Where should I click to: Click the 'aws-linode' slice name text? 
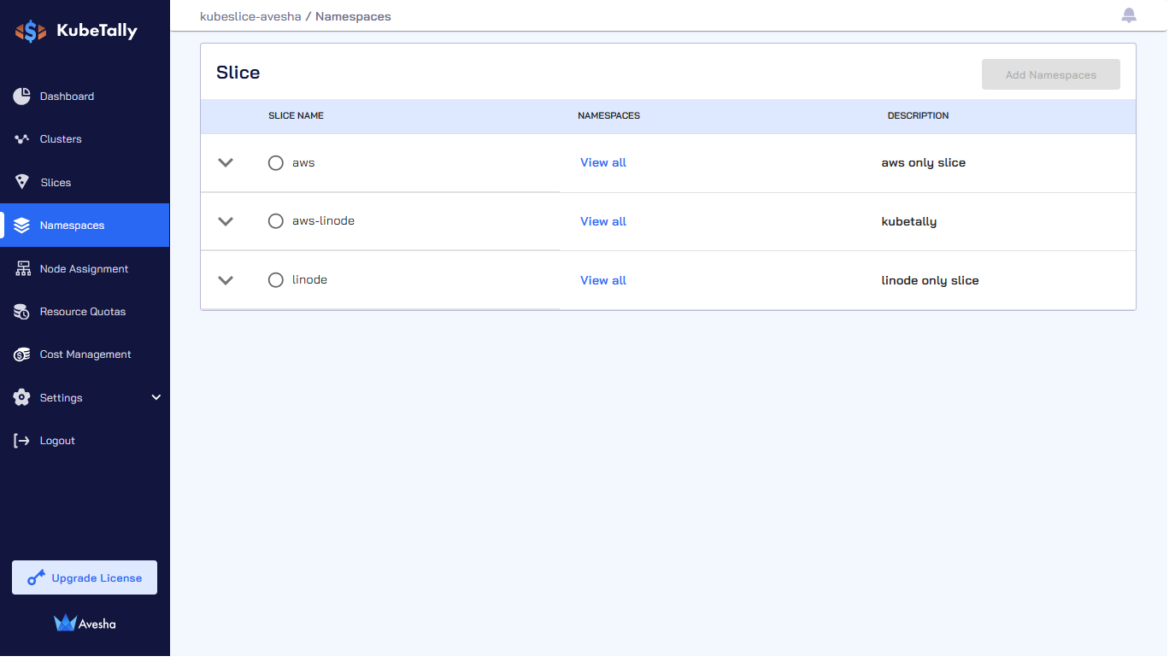tap(323, 221)
